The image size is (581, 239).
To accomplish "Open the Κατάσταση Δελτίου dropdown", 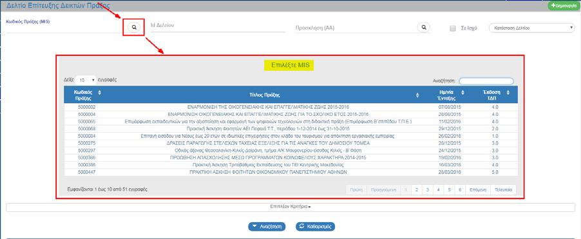I will (x=531, y=28).
